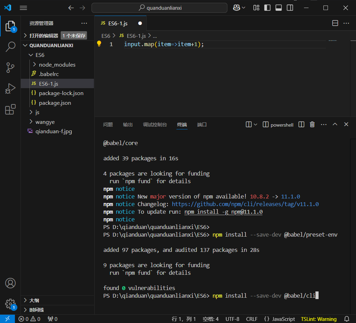Open the Search view in activity bar
356x323 pixels.
tap(10, 46)
